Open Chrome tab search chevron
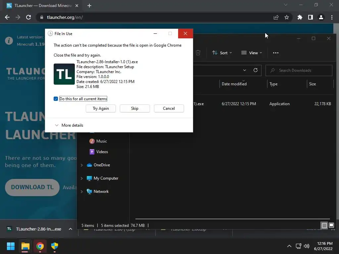The width and height of the screenshot is (339, 254). pos(286,5)
